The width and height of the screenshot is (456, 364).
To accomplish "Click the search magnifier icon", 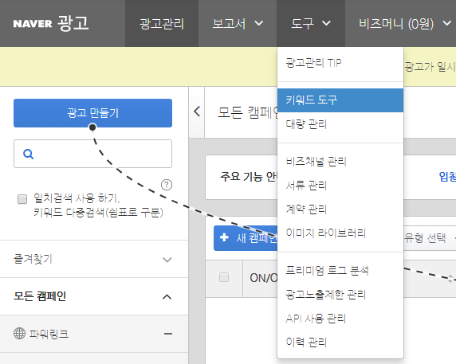I will [28, 154].
